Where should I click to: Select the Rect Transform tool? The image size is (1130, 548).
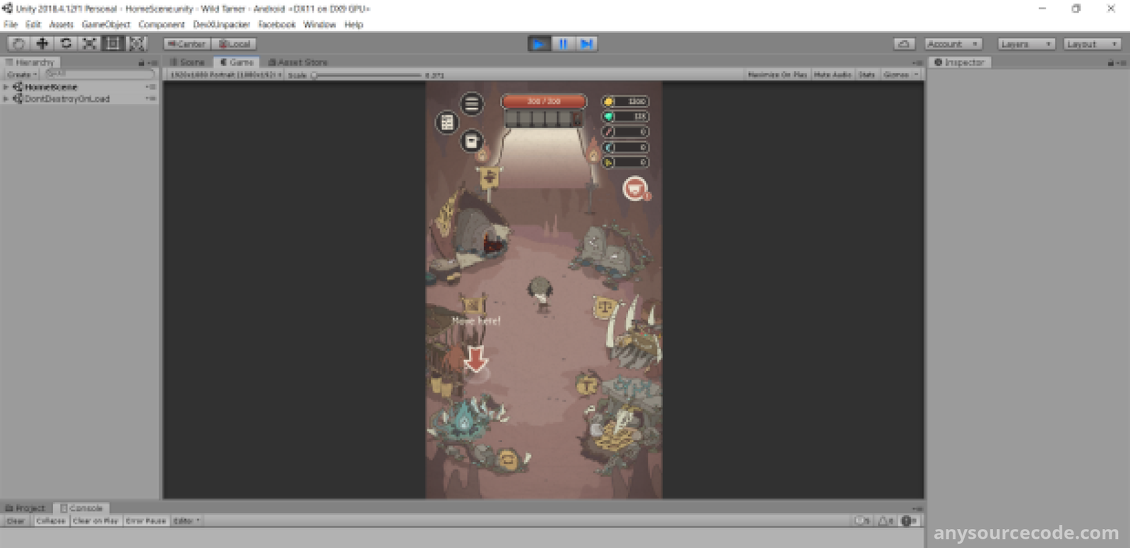[113, 44]
